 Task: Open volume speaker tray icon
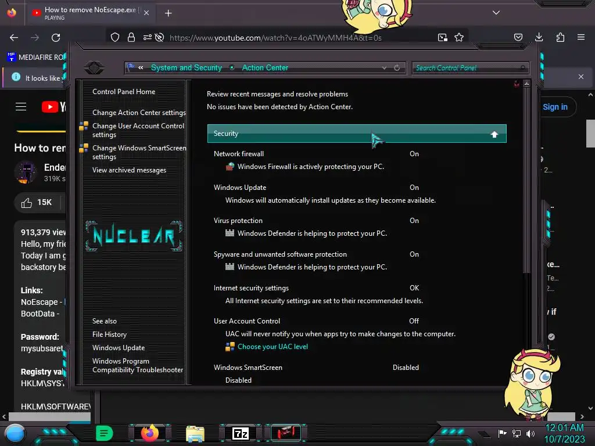coord(531,433)
